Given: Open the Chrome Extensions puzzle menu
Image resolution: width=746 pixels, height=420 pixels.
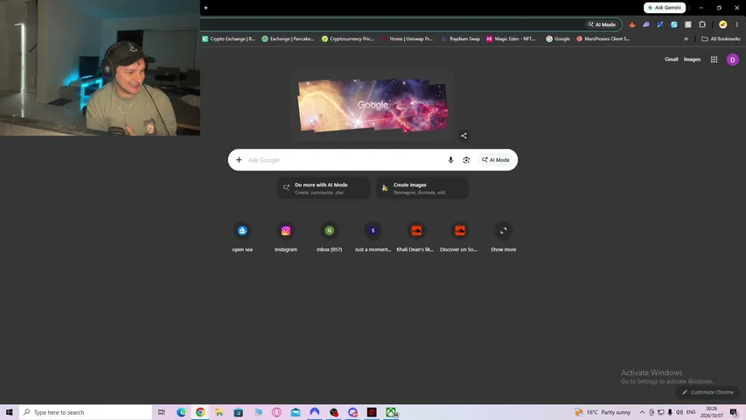Looking at the screenshot, I should [x=702, y=24].
